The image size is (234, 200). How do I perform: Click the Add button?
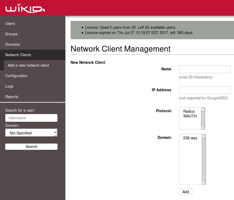(185, 192)
